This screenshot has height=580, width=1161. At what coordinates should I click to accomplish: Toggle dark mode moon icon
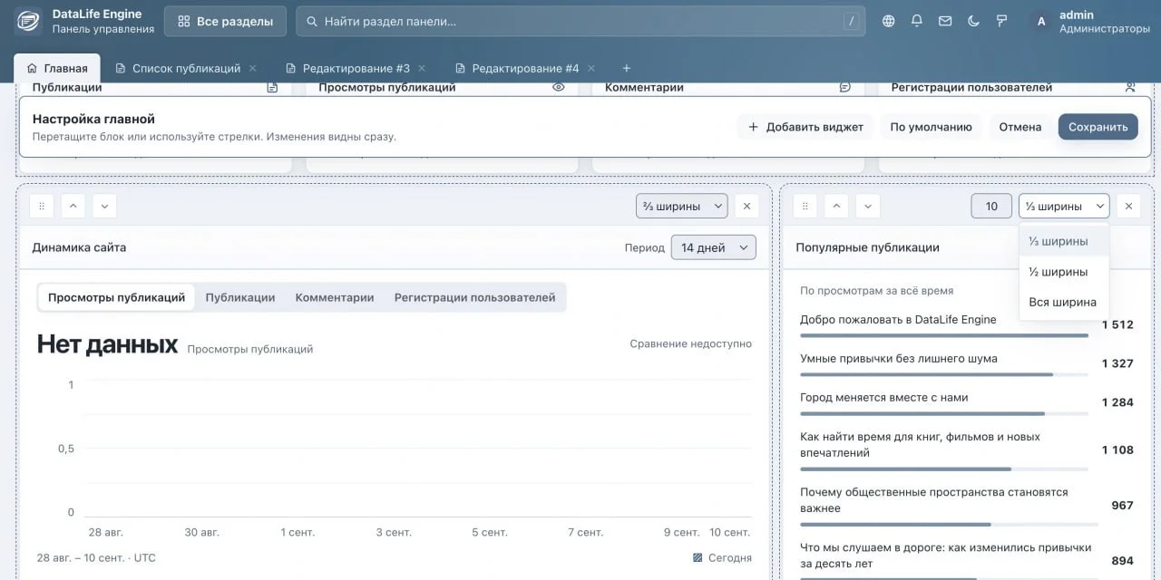(973, 21)
